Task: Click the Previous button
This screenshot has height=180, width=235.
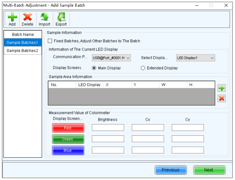Action: [171, 170]
